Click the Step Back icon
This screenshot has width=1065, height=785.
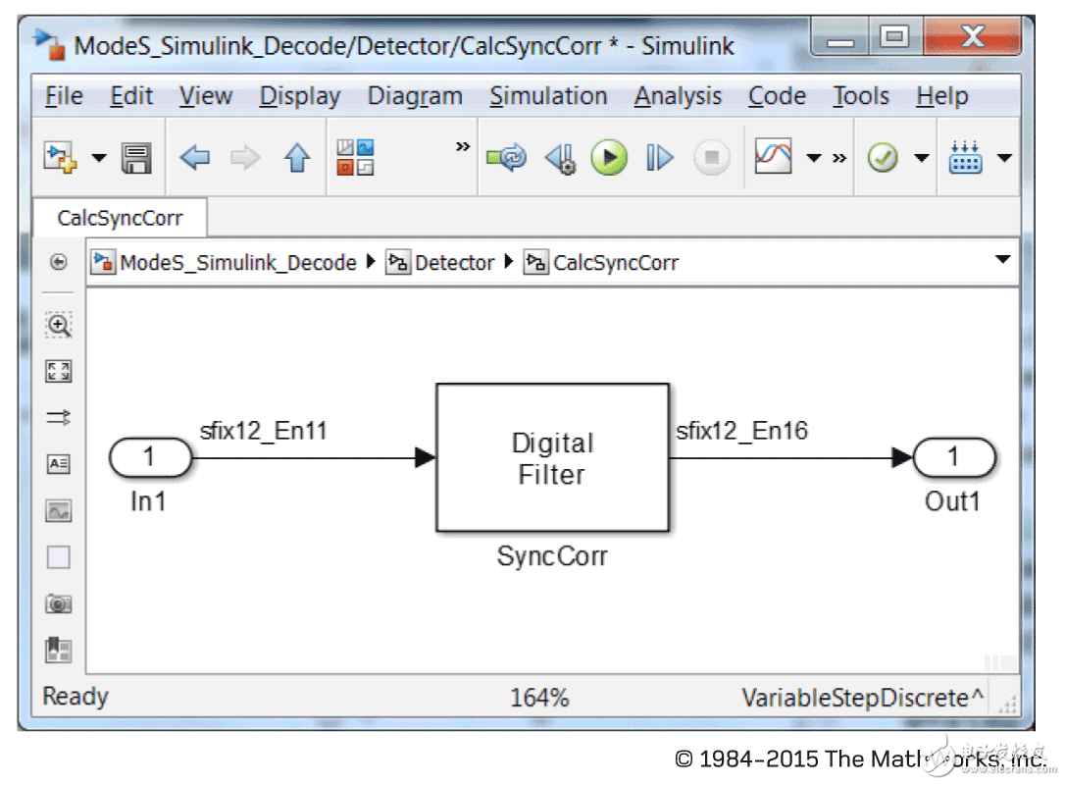(560, 157)
